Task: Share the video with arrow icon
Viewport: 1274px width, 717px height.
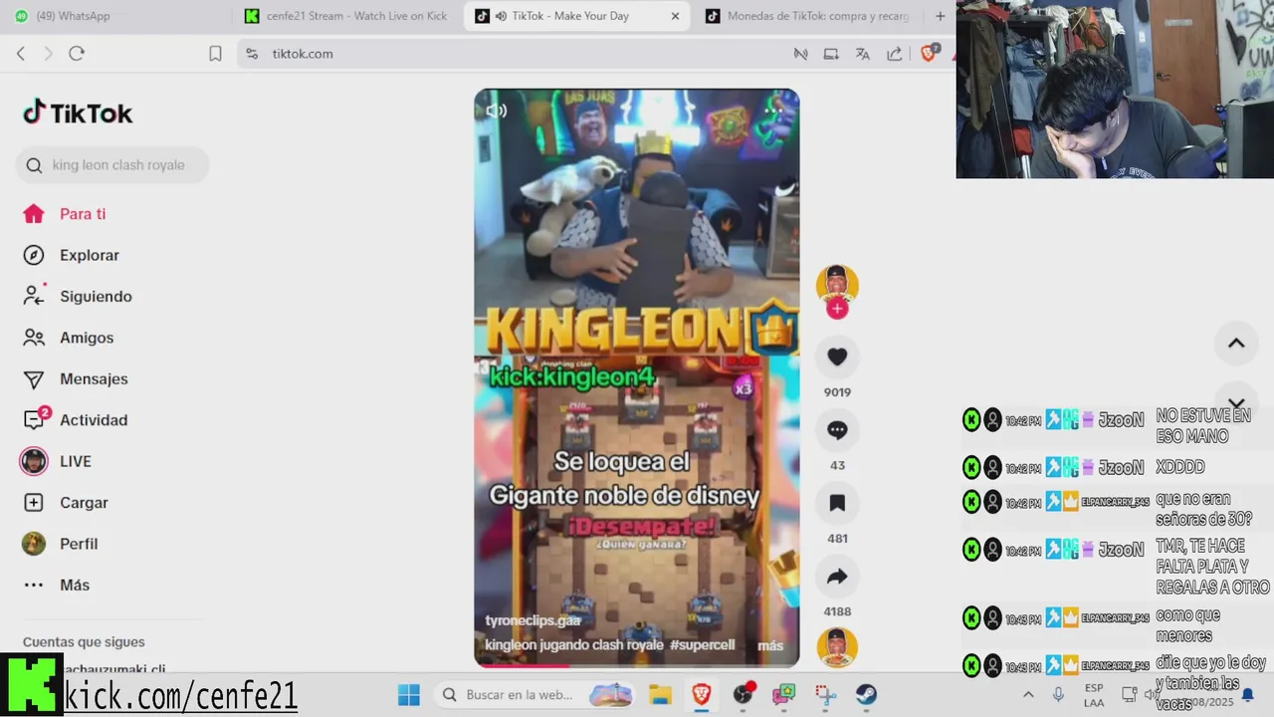Action: click(837, 577)
